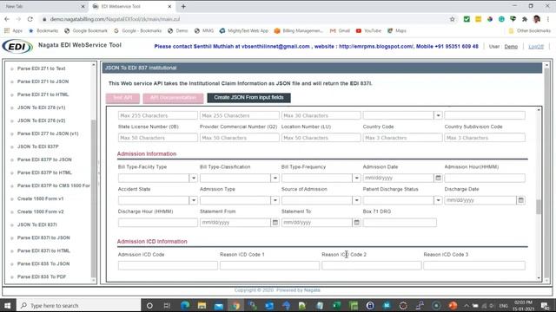Open Chrome menu three dots
Screen dimensions: 556x312
[x=548, y=19]
